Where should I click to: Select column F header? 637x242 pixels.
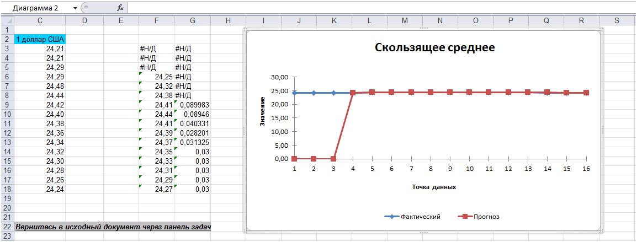pyautogui.click(x=156, y=21)
